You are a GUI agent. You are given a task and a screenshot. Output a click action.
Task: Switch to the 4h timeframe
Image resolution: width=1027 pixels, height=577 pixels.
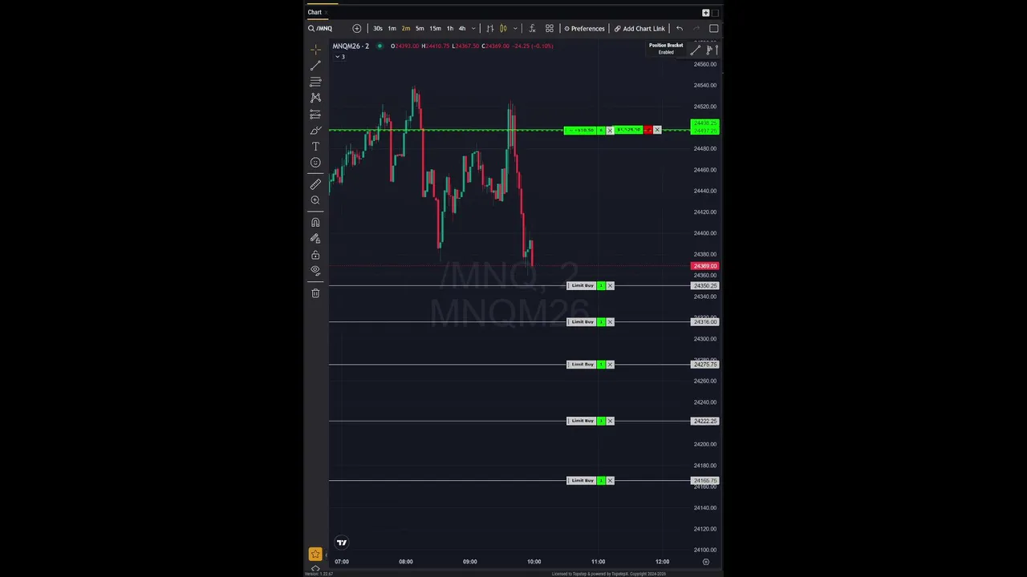[x=462, y=29]
